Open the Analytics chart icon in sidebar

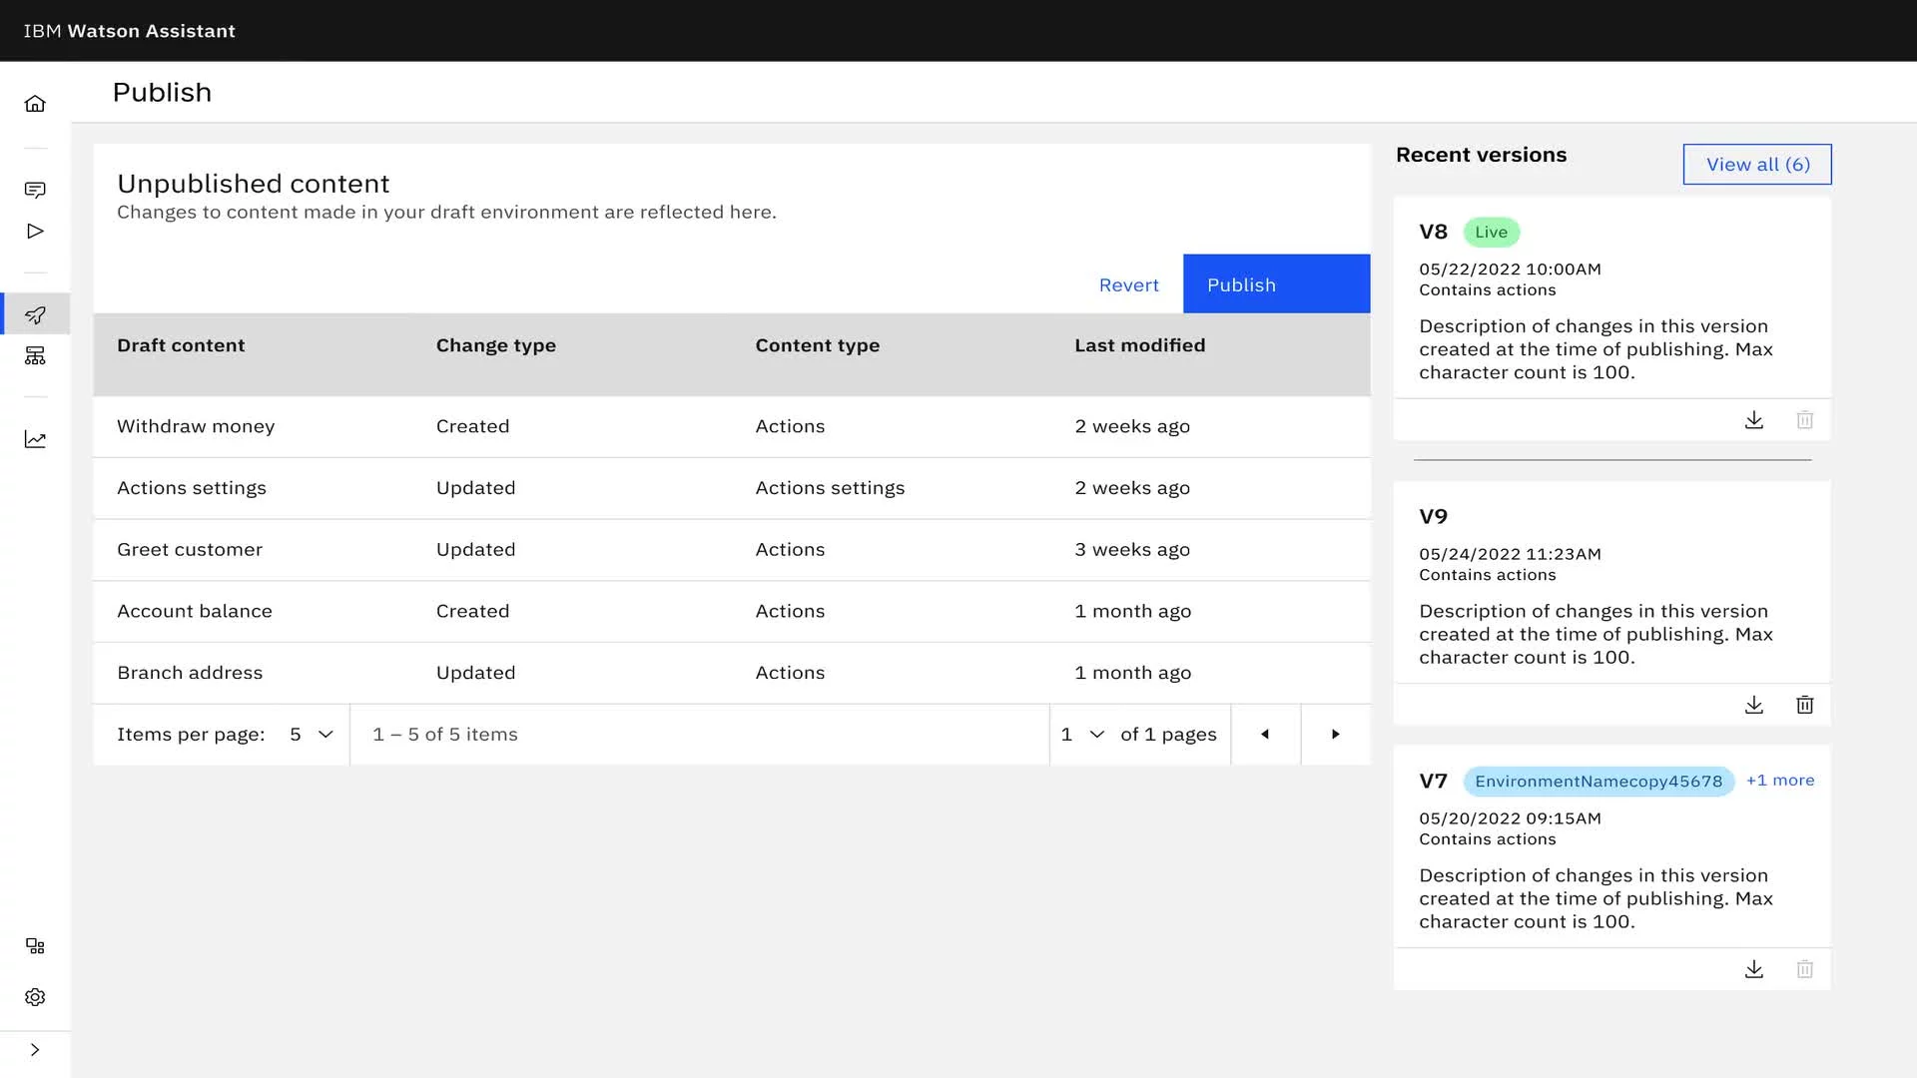pos(35,439)
